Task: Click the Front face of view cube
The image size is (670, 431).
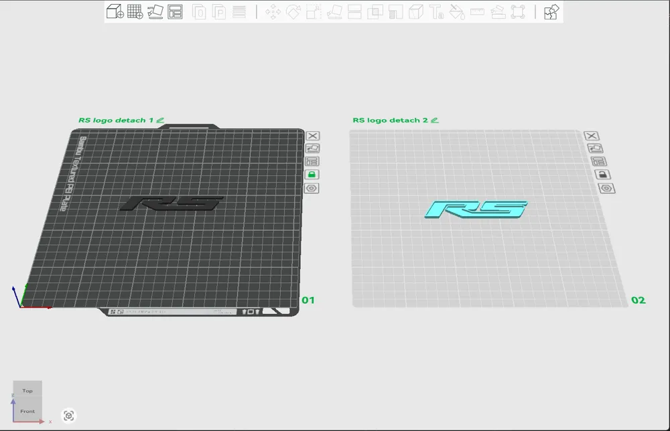Action: tap(27, 412)
